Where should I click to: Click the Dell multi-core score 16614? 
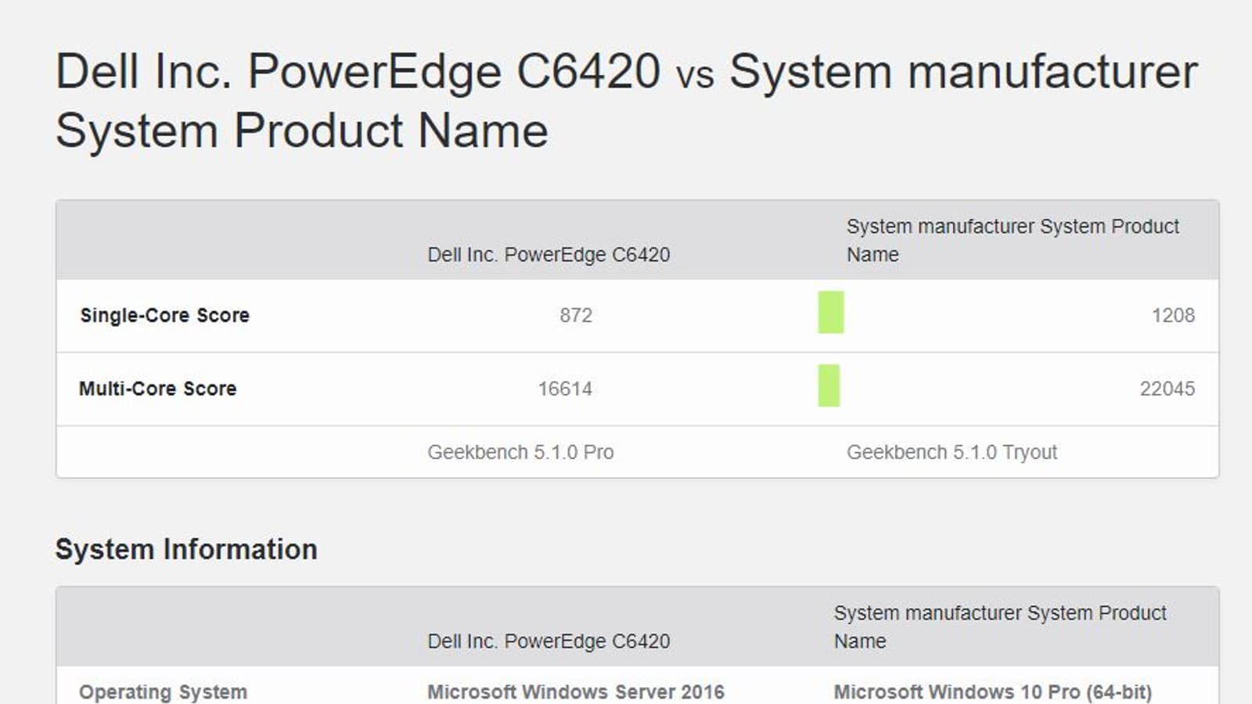[565, 389]
